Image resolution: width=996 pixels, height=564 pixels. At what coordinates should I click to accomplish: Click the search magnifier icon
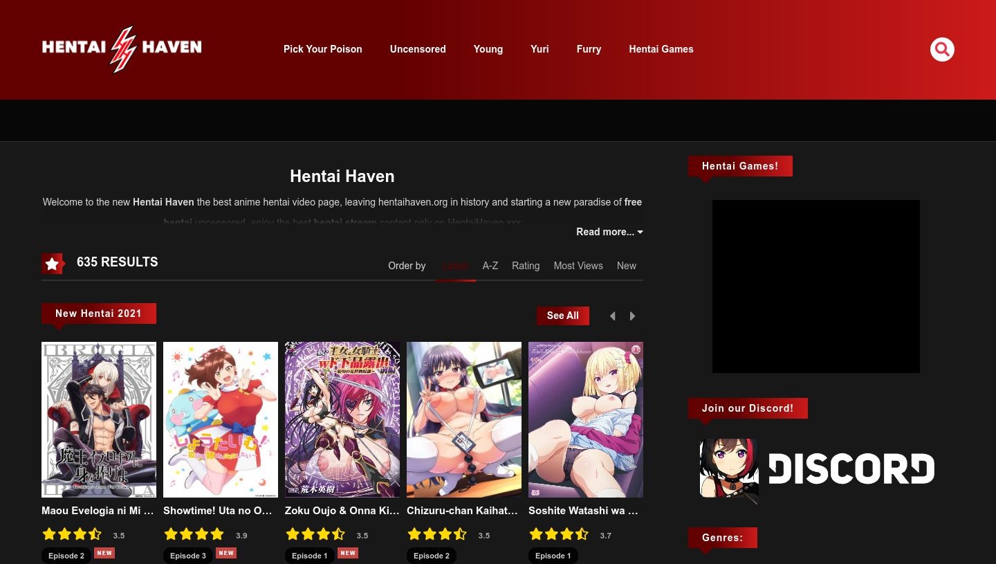942,49
